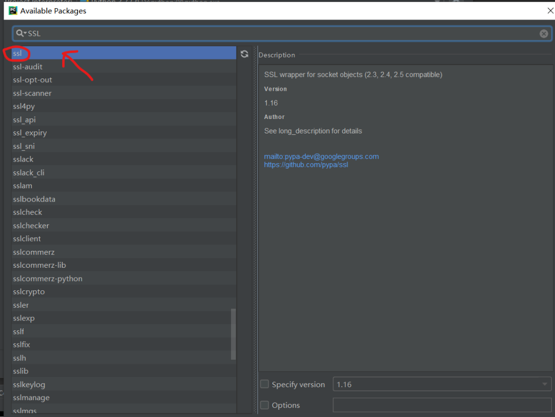Select the sslcrypto package
Image resolution: width=555 pixels, height=417 pixels.
pos(29,292)
